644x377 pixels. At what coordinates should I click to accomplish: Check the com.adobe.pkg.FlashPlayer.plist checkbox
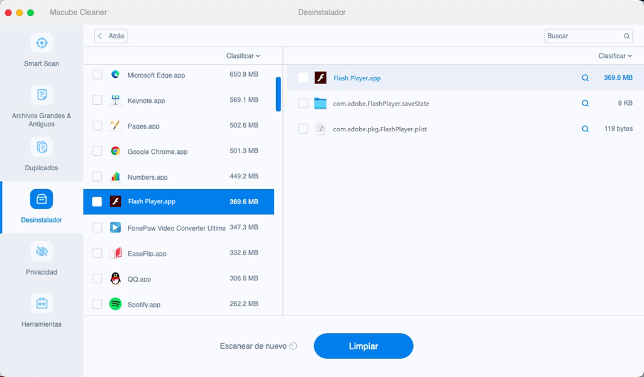tap(303, 129)
